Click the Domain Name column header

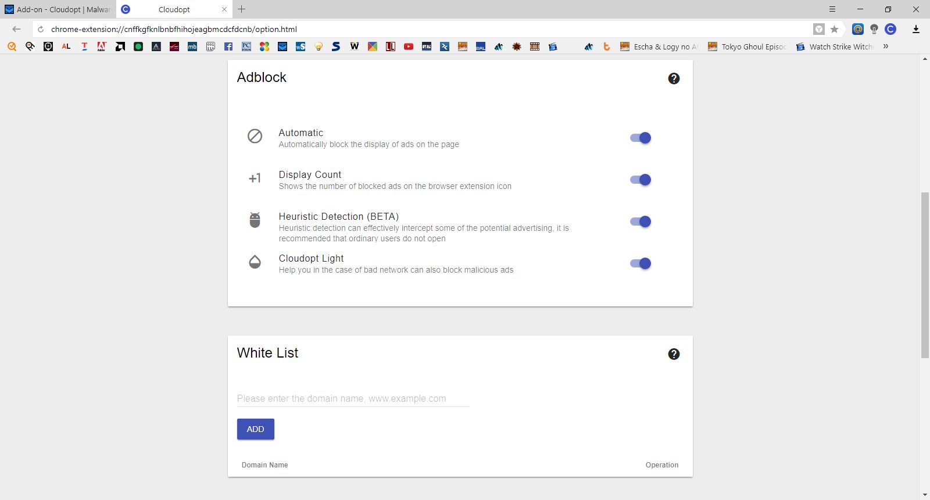(x=265, y=465)
